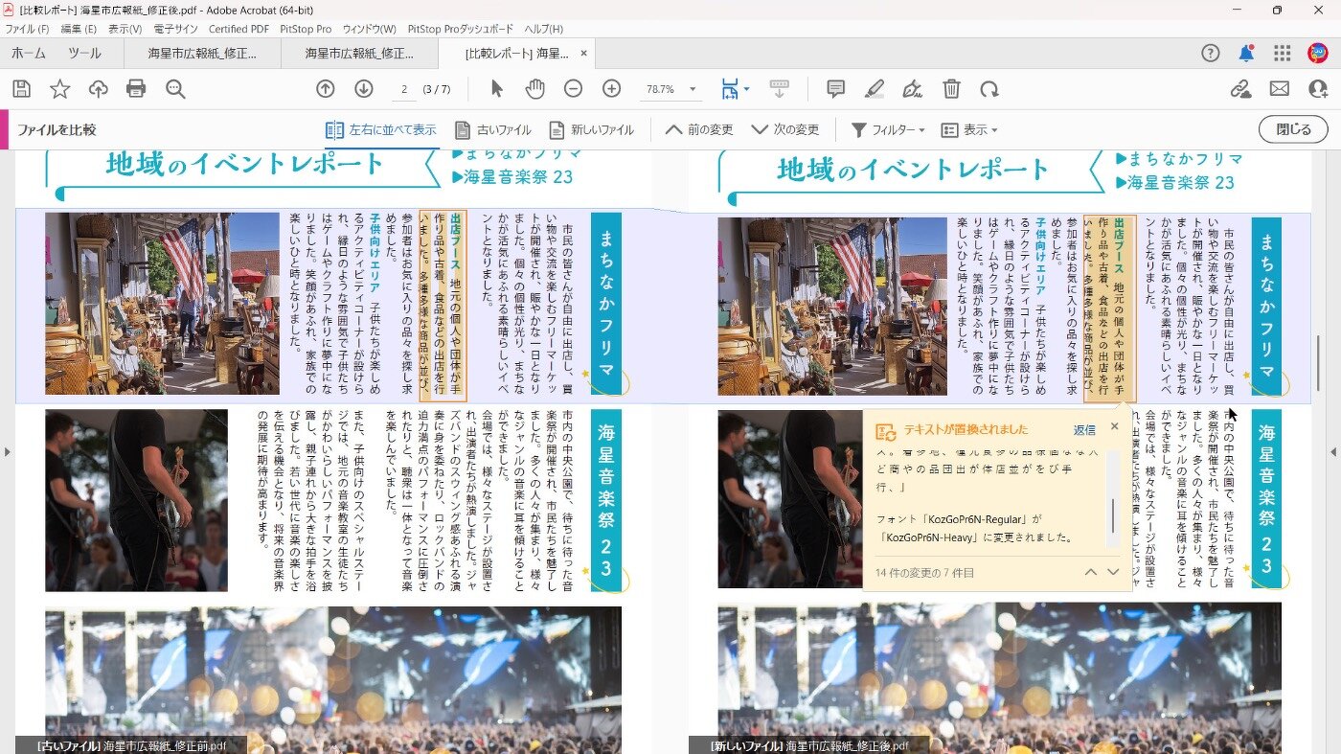Click the Add comment note icon
This screenshot has height=754, width=1341.
835,89
